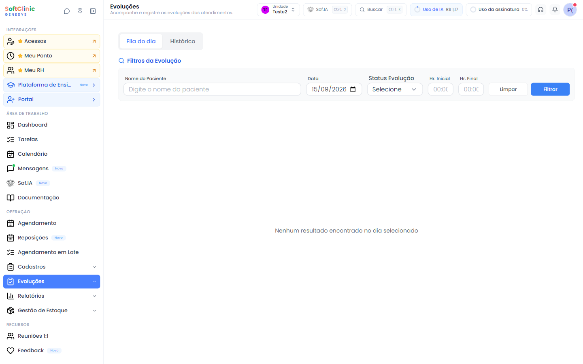
Task: Click the Feedback heart icon
Action: 11,351
